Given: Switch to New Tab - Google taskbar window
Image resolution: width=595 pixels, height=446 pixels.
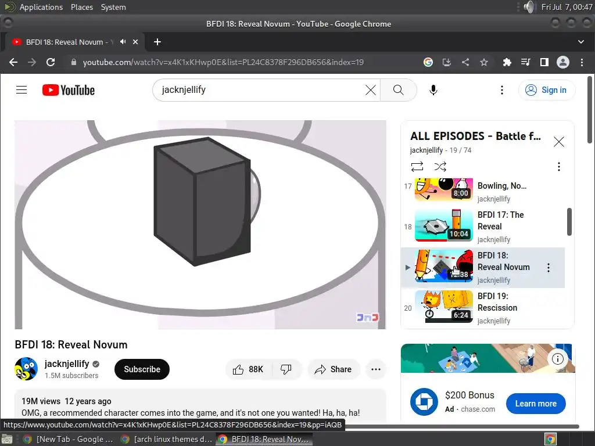Looking at the screenshot, I should 67,439.
